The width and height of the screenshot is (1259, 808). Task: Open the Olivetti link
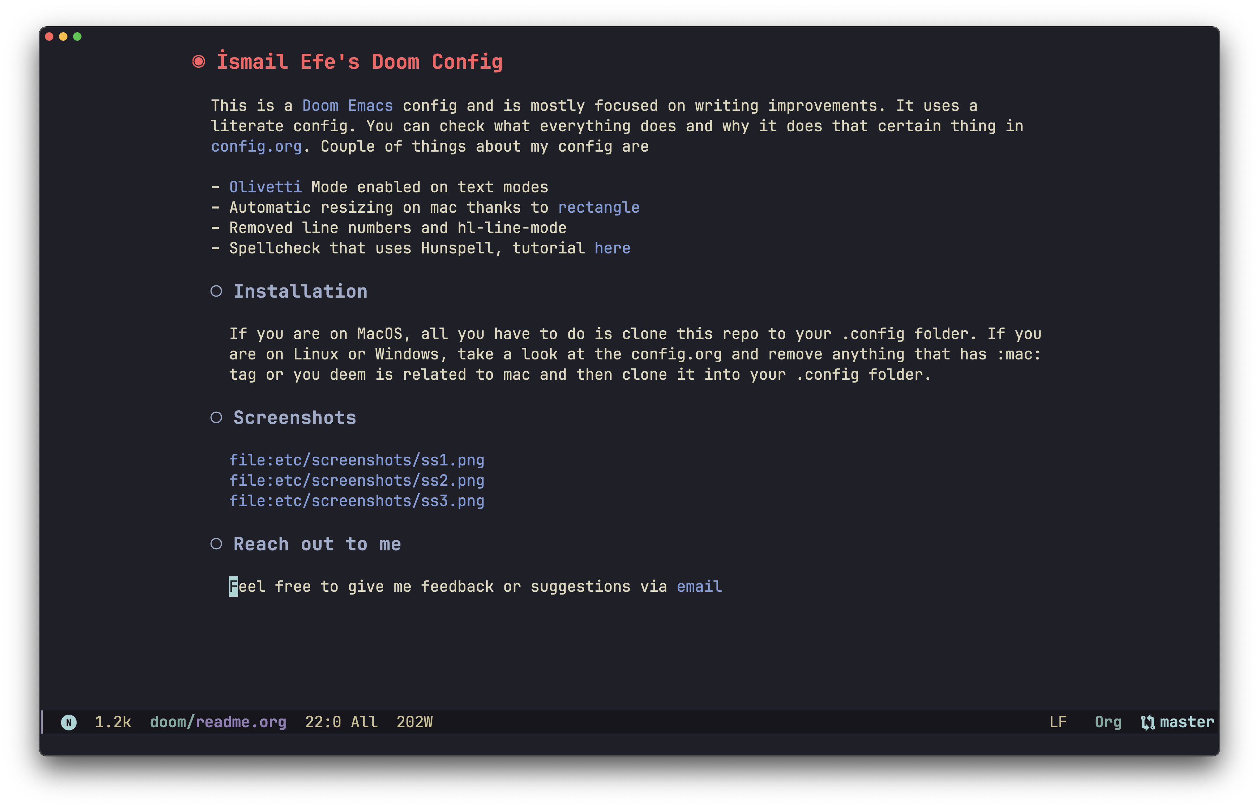point(265,187)
